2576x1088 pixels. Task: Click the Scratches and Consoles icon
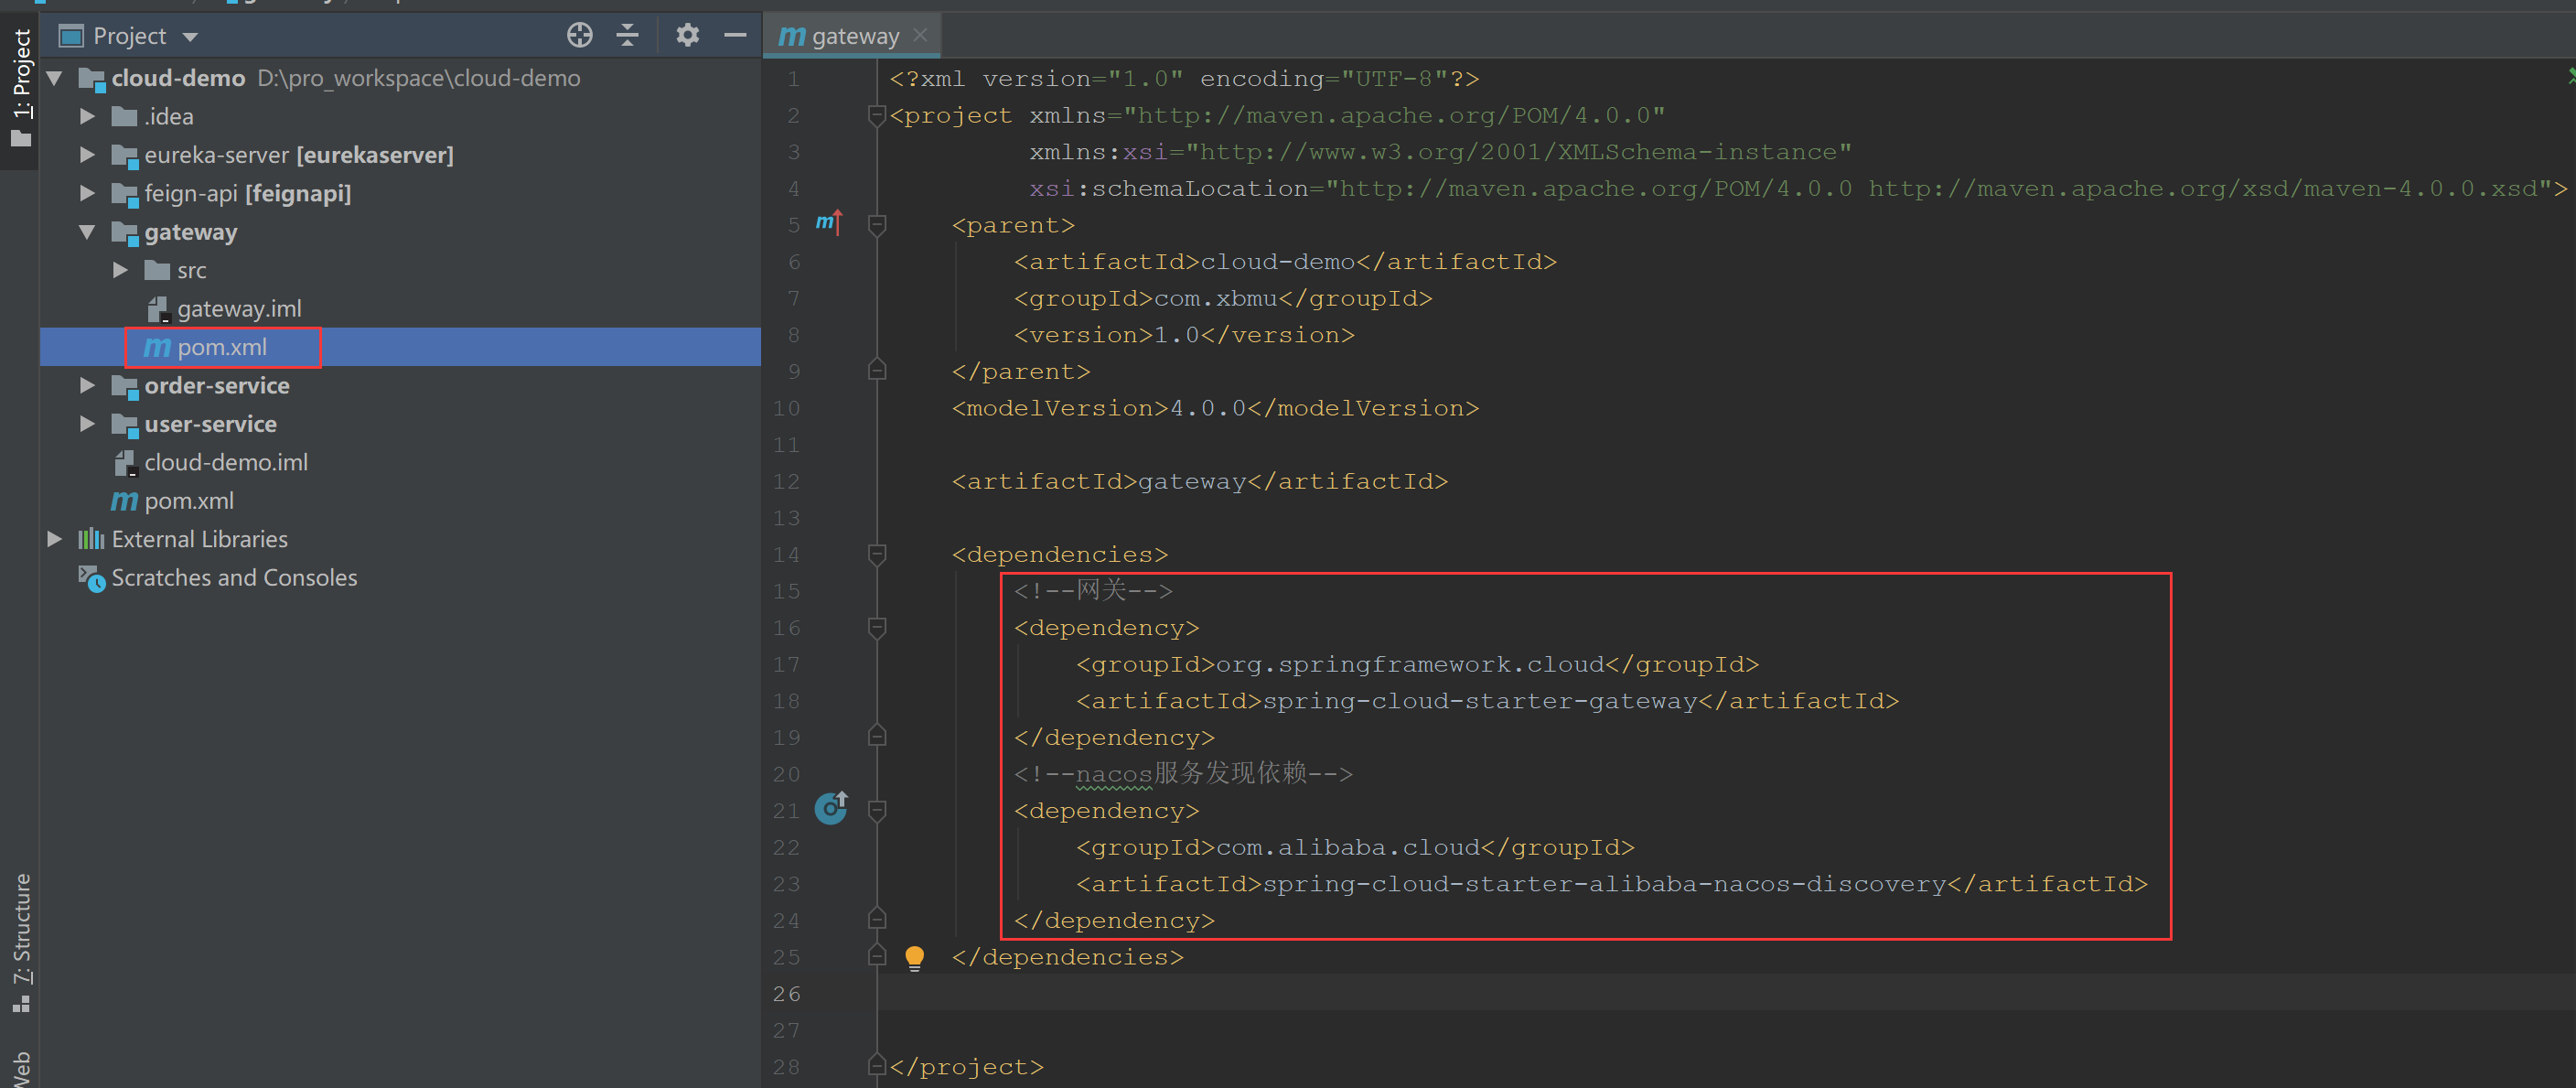91,578
